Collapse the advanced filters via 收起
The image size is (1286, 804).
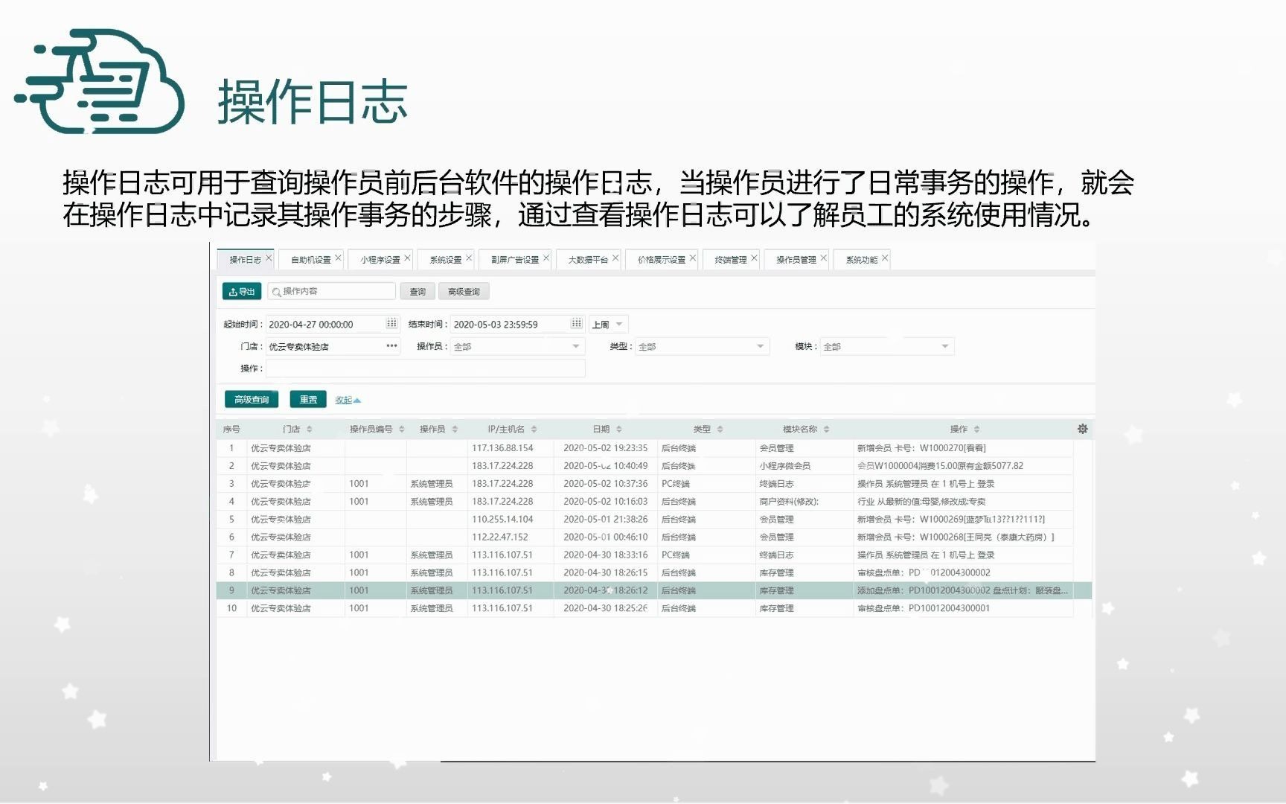348,400
